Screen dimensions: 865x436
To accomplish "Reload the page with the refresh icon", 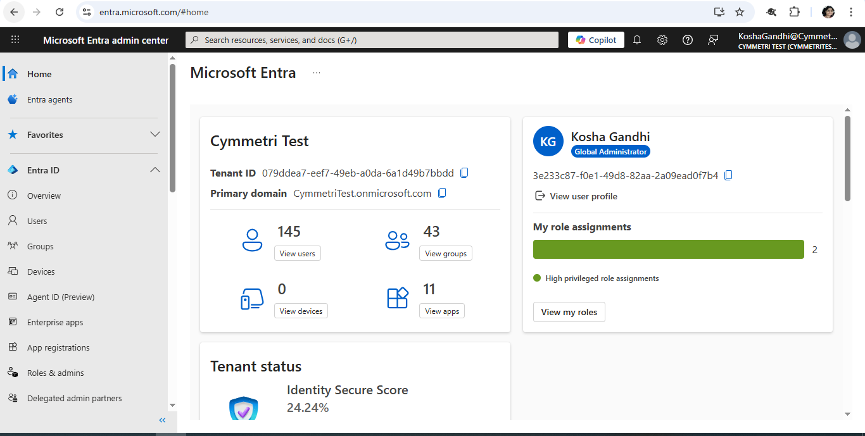I will (x=60, y=12).
